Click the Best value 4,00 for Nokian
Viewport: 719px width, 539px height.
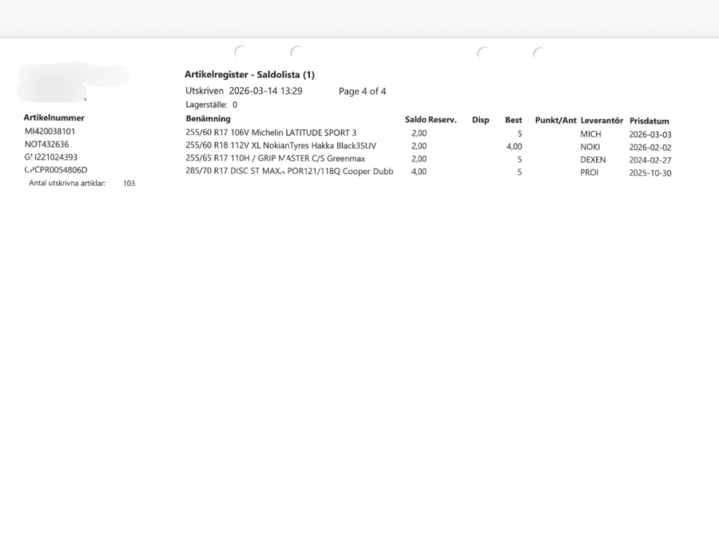tap(514, 147)
